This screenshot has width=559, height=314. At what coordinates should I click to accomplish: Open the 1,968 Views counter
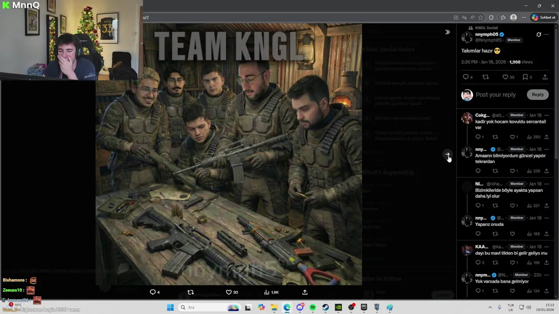click(521, 62)
